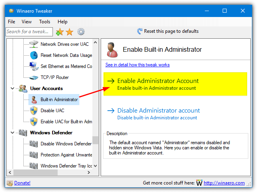Open the Tools menu
The image size is (257, 192).
coord(45,22)
